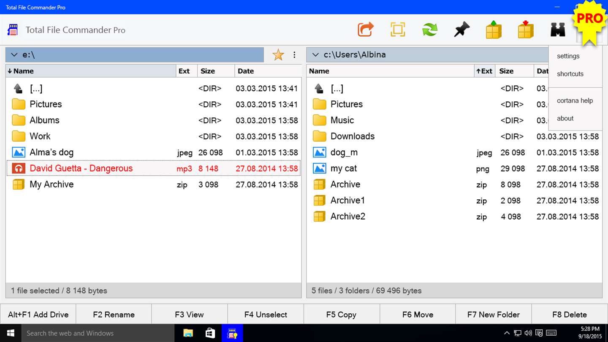The height and width of the screenshot is (342, 608).
Task: Click the up-arrow parent folder icon in Albina panel
Action: (319, 88)
